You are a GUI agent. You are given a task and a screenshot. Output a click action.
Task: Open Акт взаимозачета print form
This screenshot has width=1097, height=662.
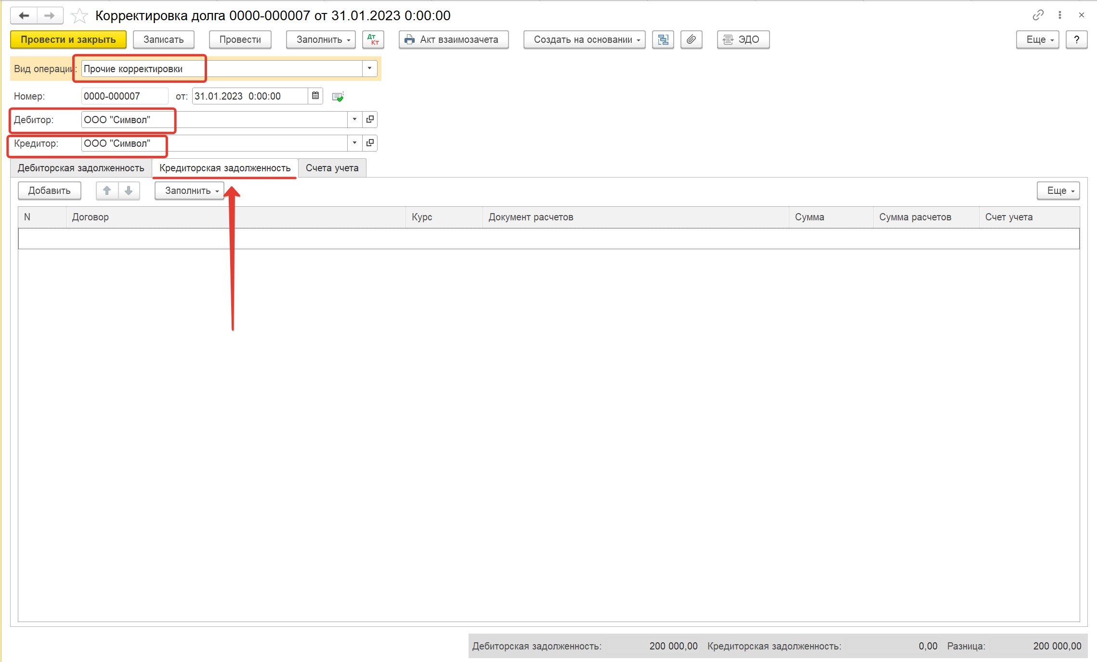[454, 39]
